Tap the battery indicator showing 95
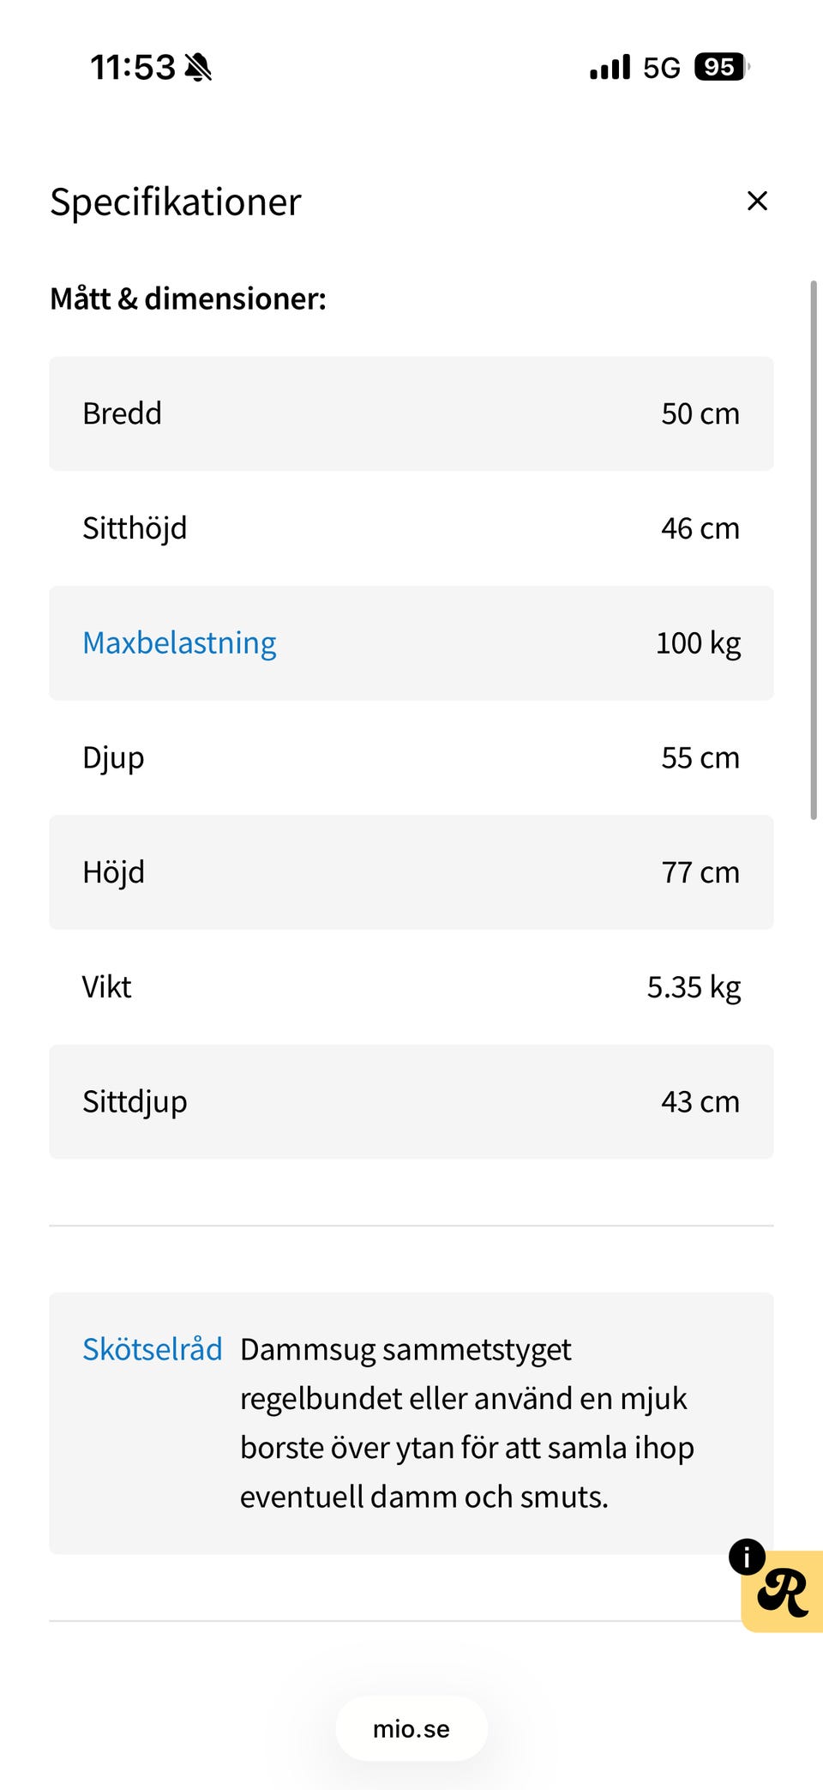 point(721,67)
